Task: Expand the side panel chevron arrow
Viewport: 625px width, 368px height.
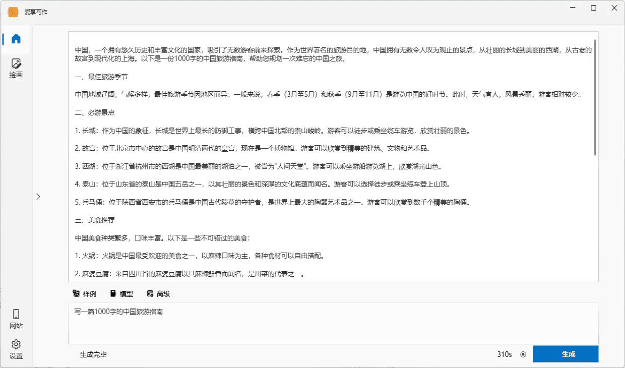Action: 38,197
